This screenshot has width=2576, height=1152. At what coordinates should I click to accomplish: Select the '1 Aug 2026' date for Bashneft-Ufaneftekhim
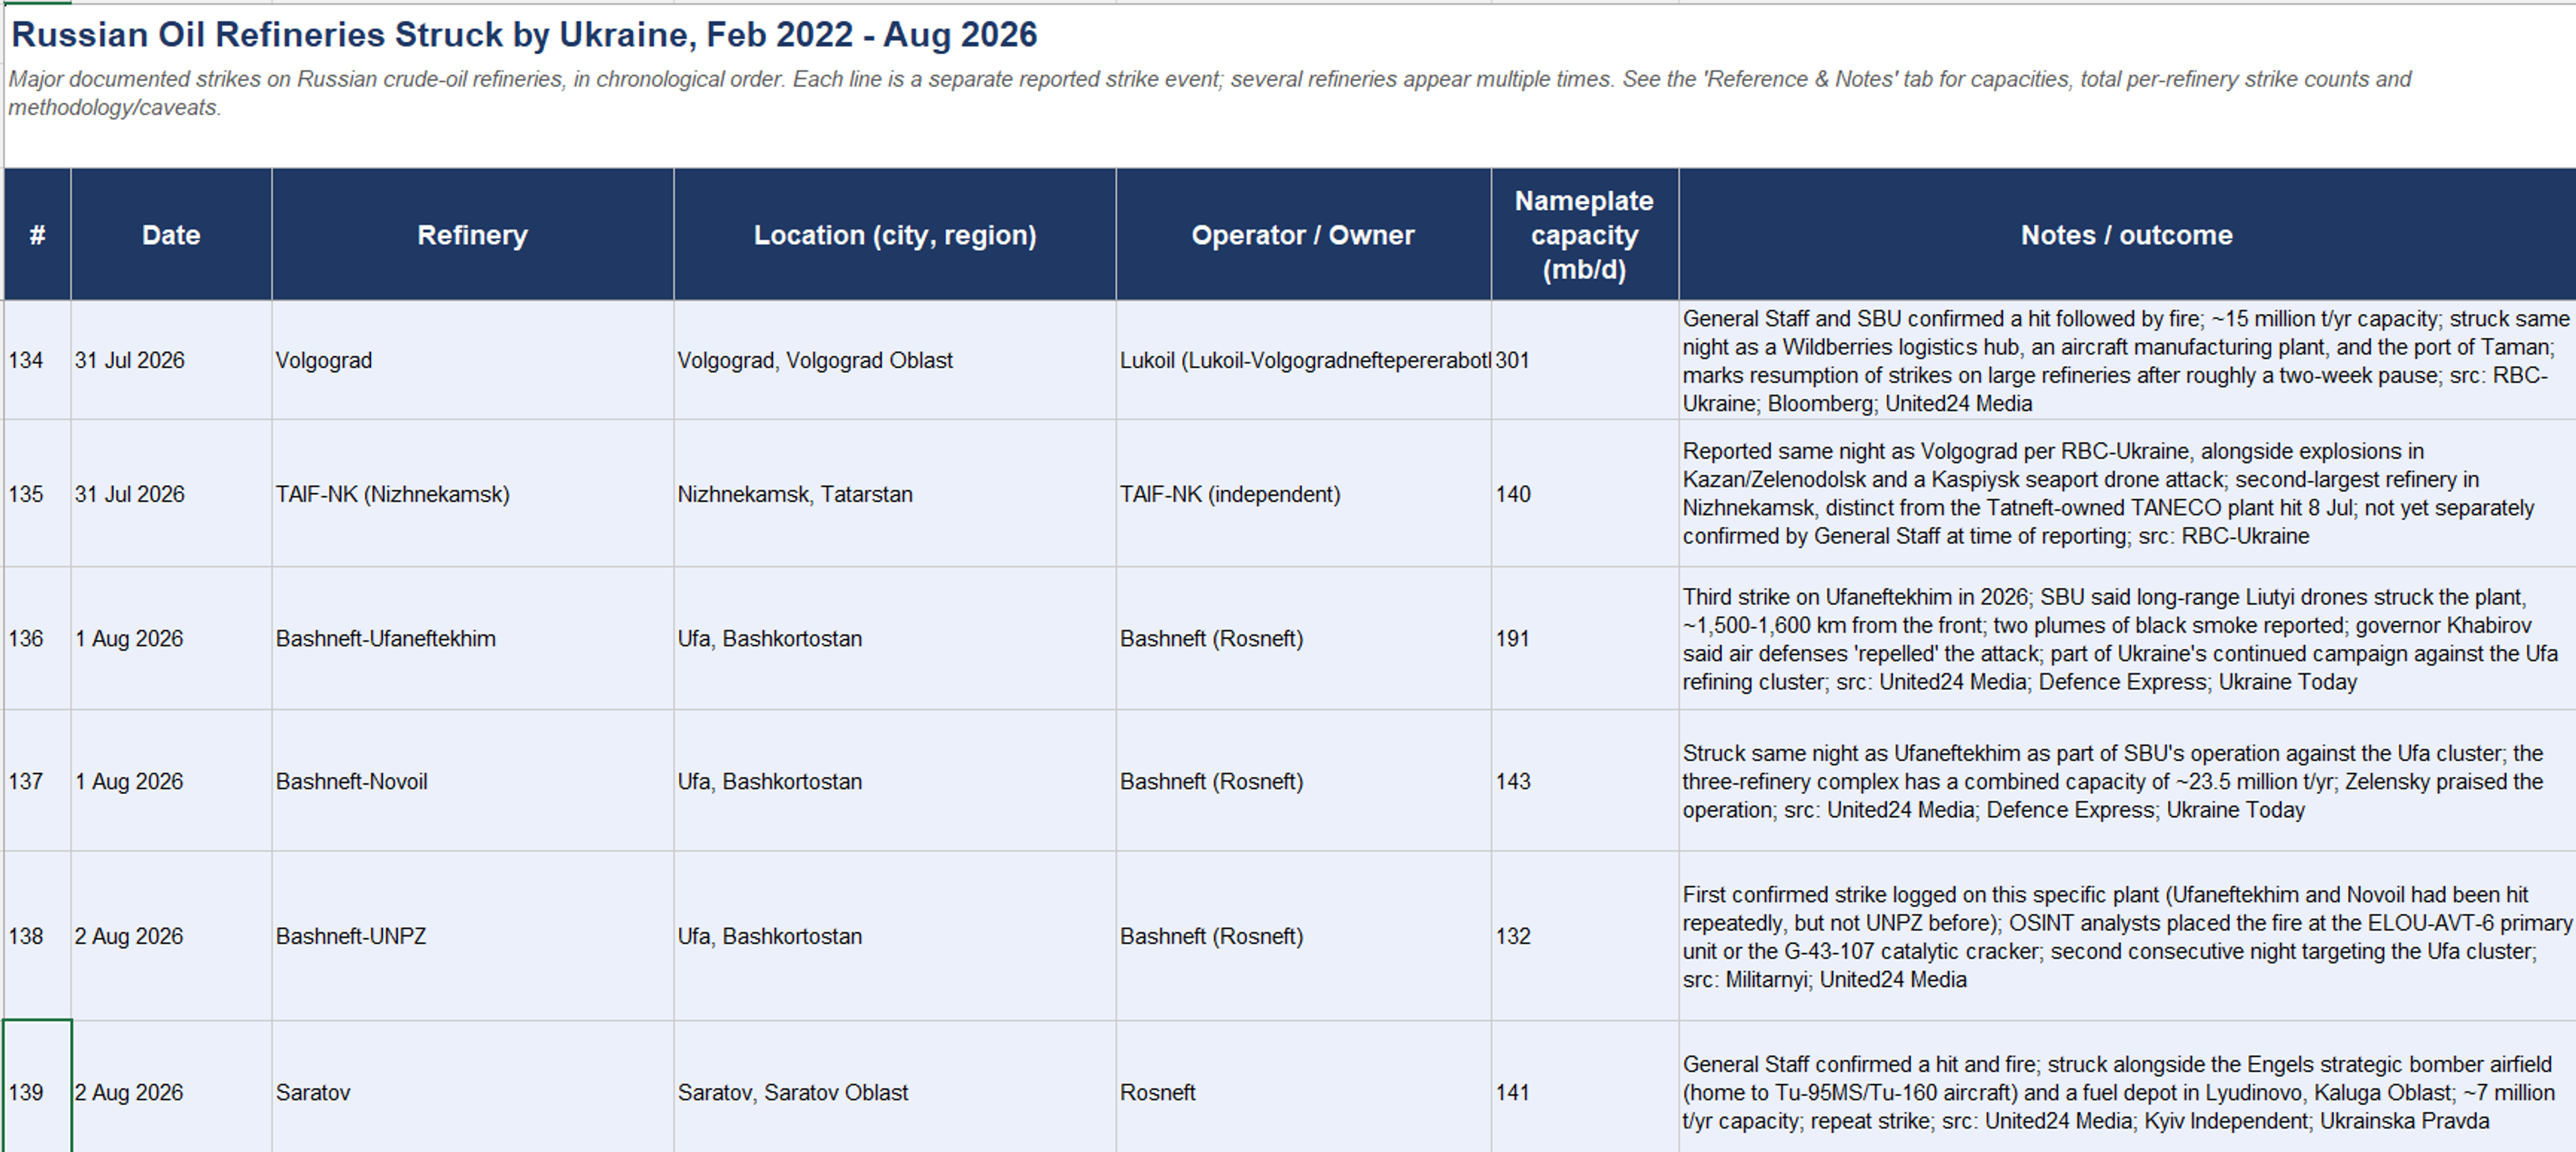click(171, 638)
